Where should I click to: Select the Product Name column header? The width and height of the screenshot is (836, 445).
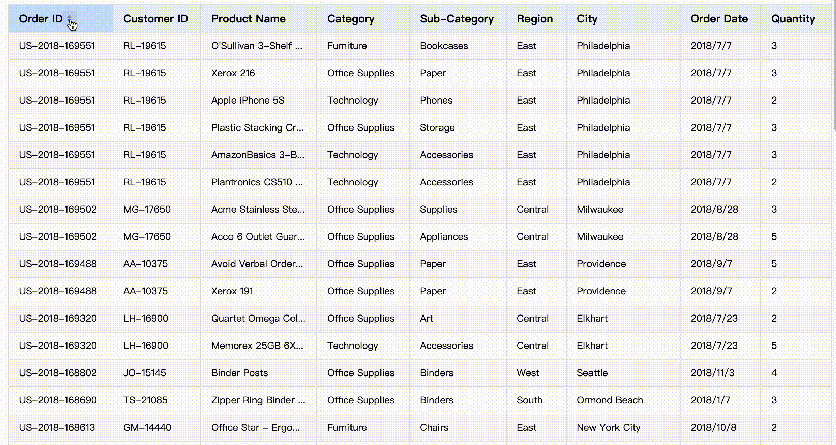coord(248,19)
